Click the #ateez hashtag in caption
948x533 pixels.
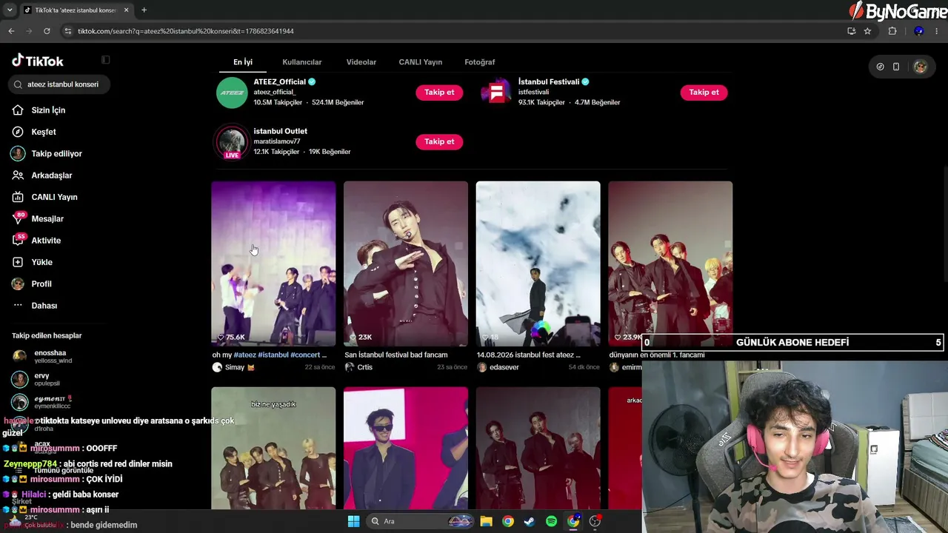tap(244, 355)
